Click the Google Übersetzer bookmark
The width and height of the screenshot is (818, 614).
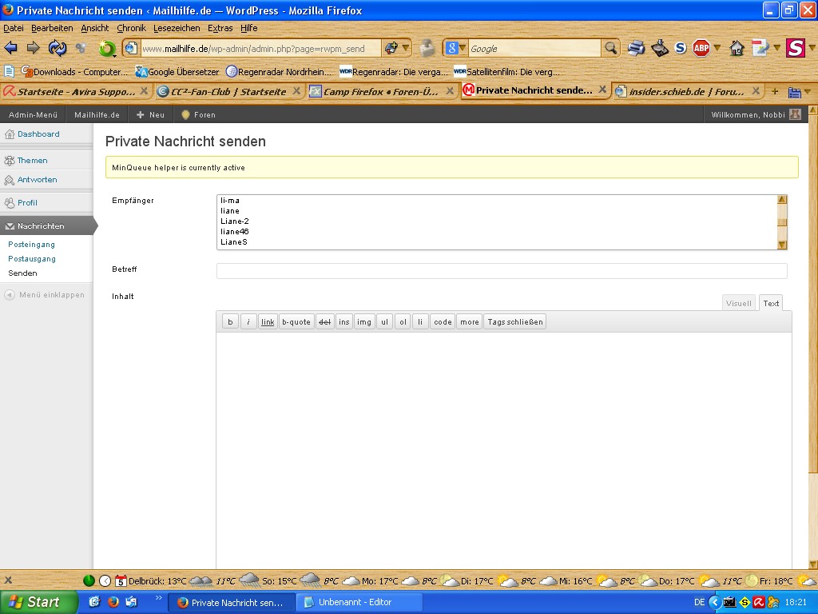[178, 71]
